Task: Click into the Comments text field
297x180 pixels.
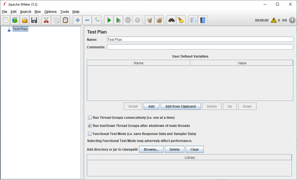Action: pyautogui.click(x=200, y=47)
